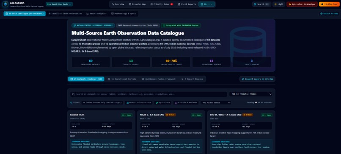This screenshot has width=341, height=154.
Task: Open the Priority Index nav tab
Action: pyautogui.click(x=162, y=4)
